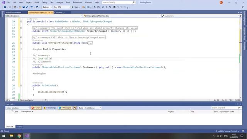This screenshot has height=139, width=247.
Task: Open the Customers member dropdown
Action: click(200, 16)
